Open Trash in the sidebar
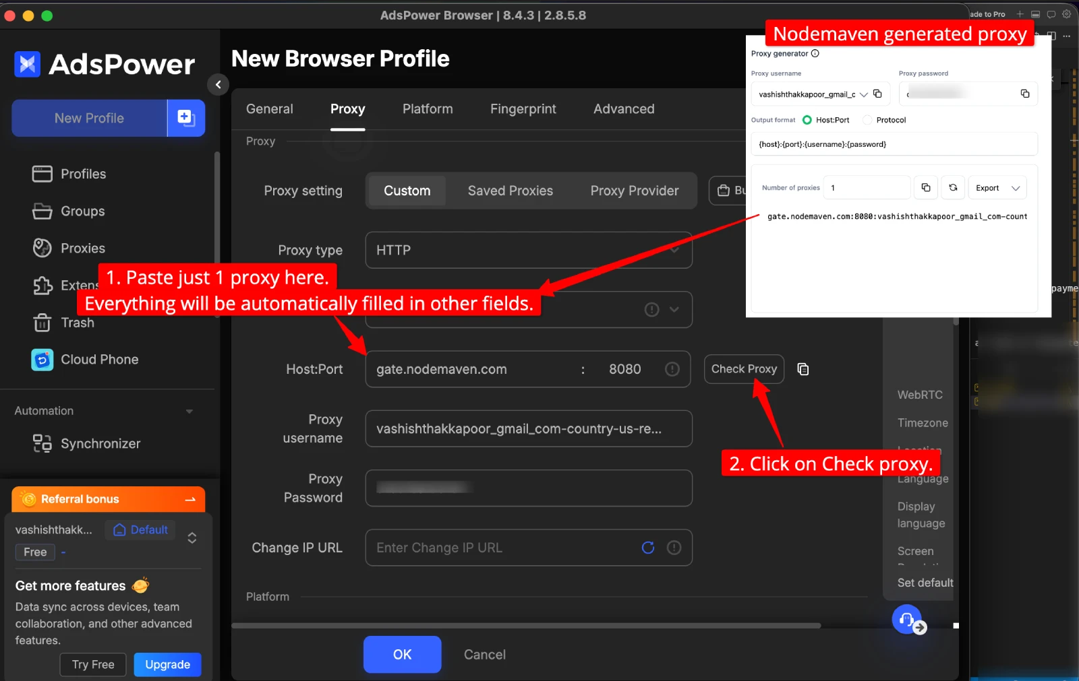This screenshot has width=1079, height=681. [x=63, y=323]
